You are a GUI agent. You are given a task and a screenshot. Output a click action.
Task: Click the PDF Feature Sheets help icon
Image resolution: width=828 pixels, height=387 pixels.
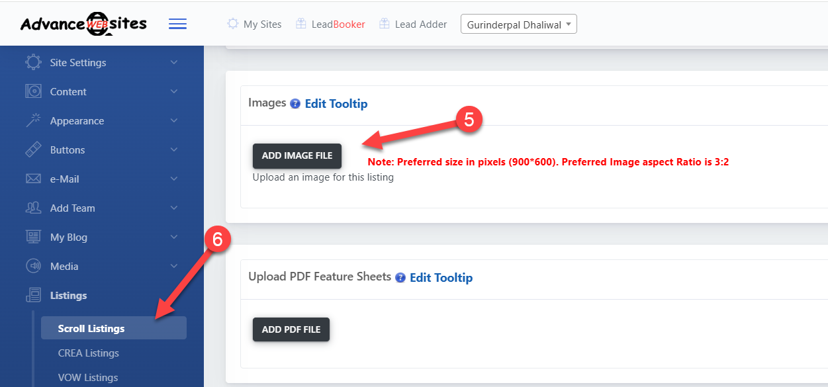[400, 278]
